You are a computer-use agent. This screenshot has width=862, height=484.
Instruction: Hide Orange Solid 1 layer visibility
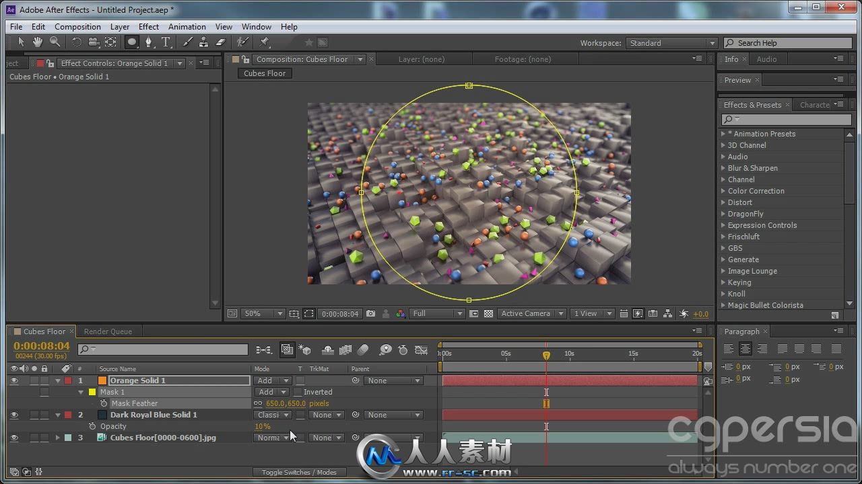point(14,380)
